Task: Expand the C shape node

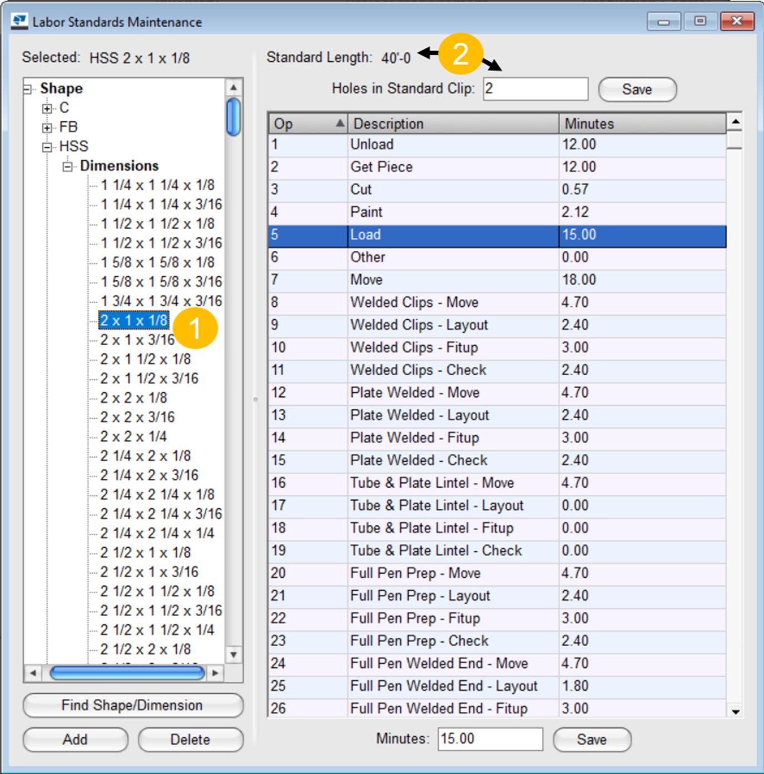Action: coord(47,108)
